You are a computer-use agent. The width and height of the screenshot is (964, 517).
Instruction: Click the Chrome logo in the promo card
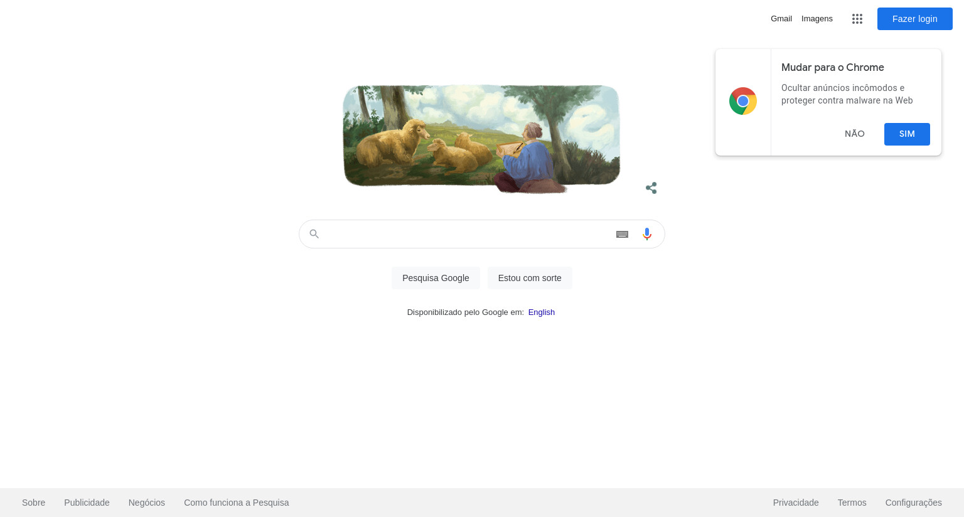tap(743, 101)
